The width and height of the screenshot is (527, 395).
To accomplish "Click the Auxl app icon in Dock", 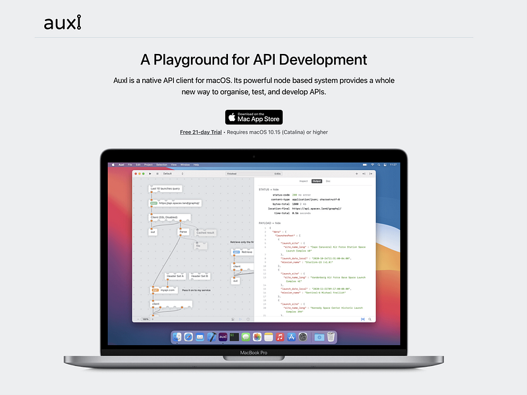I will 223,337.
